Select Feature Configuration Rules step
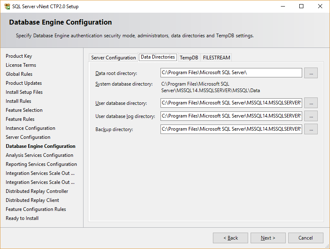This screenshot has height=249, width=330. point(36,209)
